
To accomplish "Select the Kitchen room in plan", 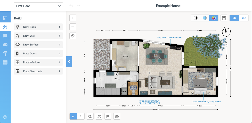I will [125, 56].
